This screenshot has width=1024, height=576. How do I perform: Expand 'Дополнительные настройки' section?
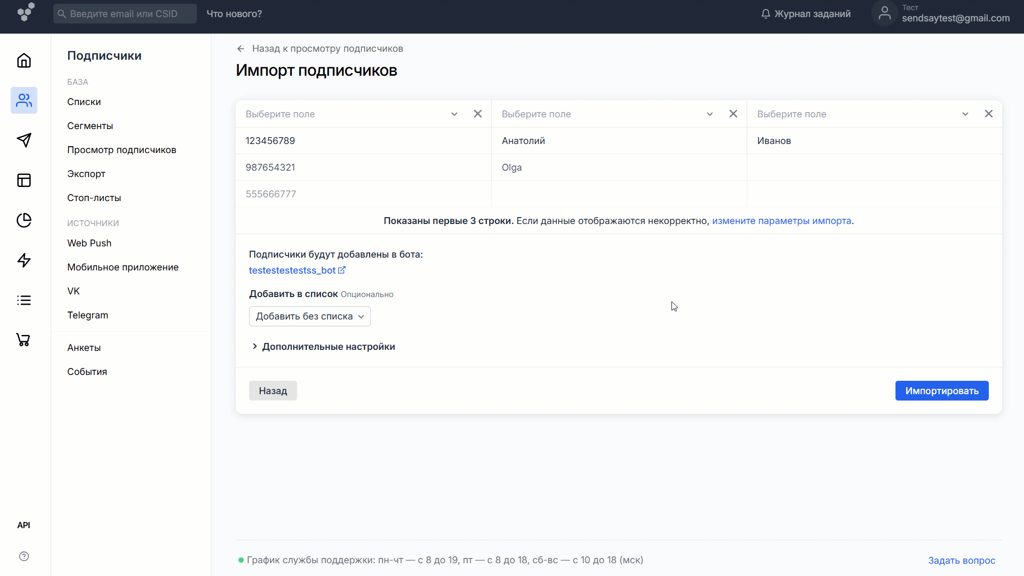[323, 346]
